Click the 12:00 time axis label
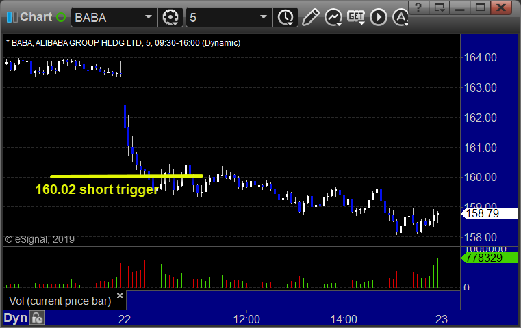Screen dimensions: 521x328 pos(246,319)
